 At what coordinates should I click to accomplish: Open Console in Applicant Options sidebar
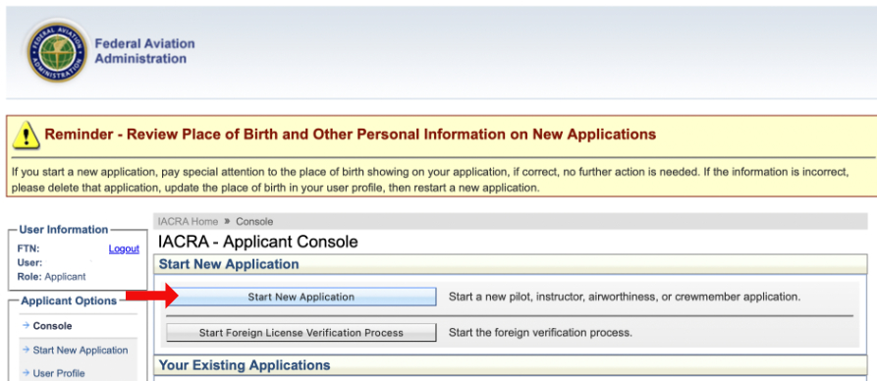(53, 326)
